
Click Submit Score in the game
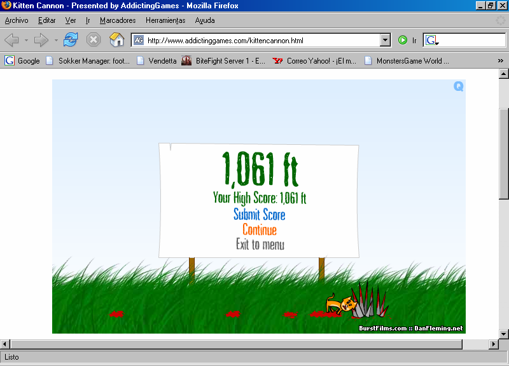click(x=259, y=215)
